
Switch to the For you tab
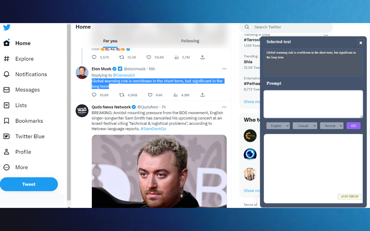(x=110, y=41)
